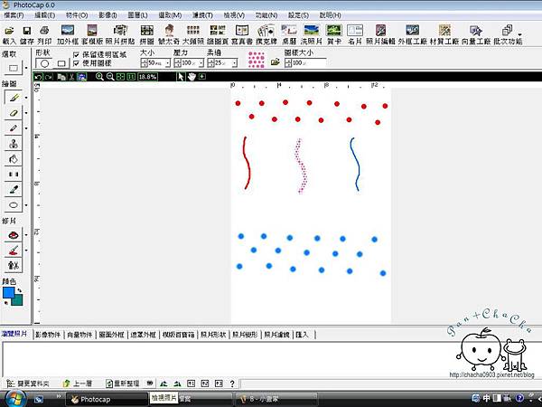Open the 編輯(E) menu
This screenshot has height=407, width=542.
click(x=45, y=15)
